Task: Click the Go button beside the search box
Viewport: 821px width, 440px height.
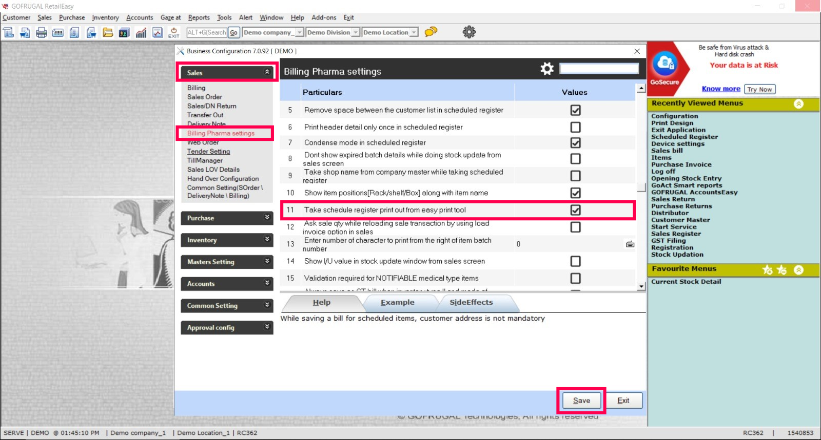Action: tap(233, 33)
